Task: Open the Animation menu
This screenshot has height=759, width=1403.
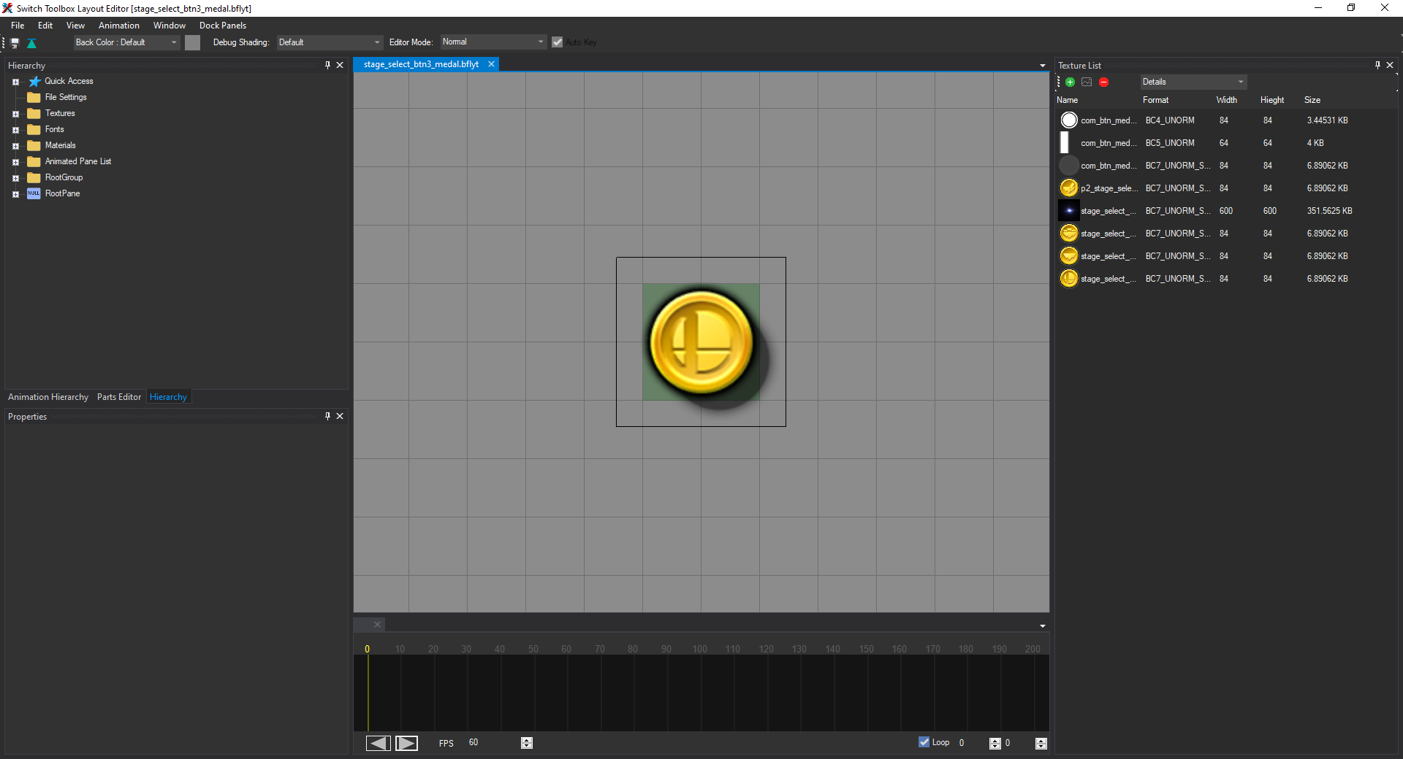Action: [119, 26]
